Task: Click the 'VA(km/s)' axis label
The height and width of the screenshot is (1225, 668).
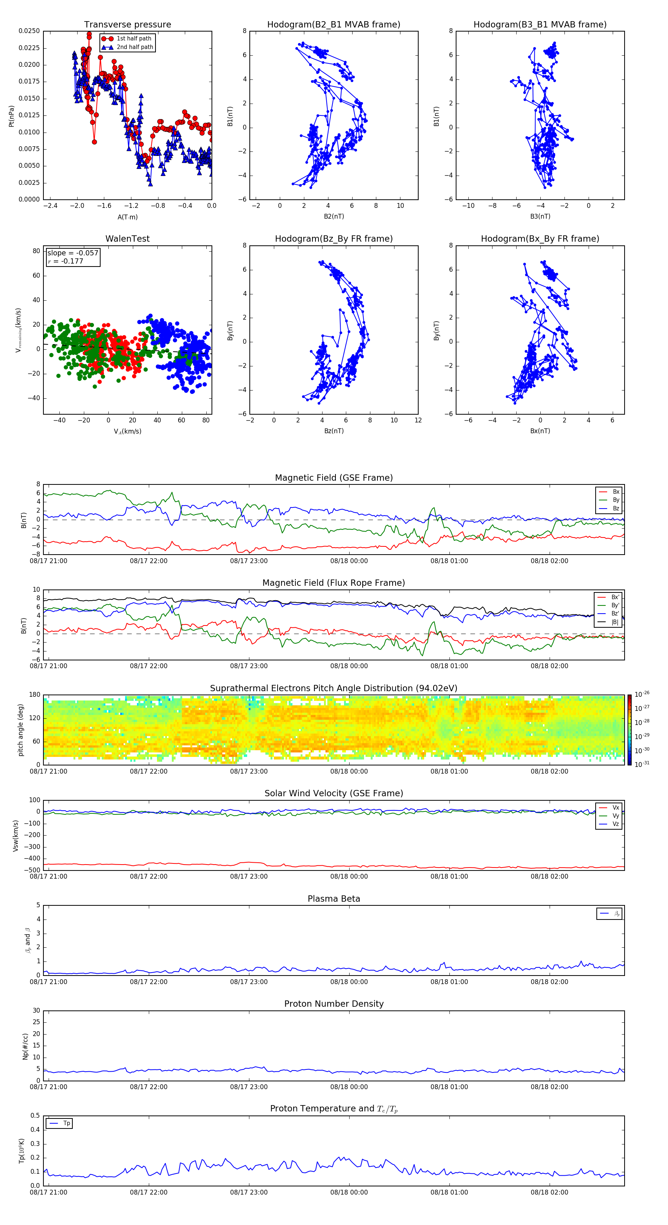Action: click(127, 431)
